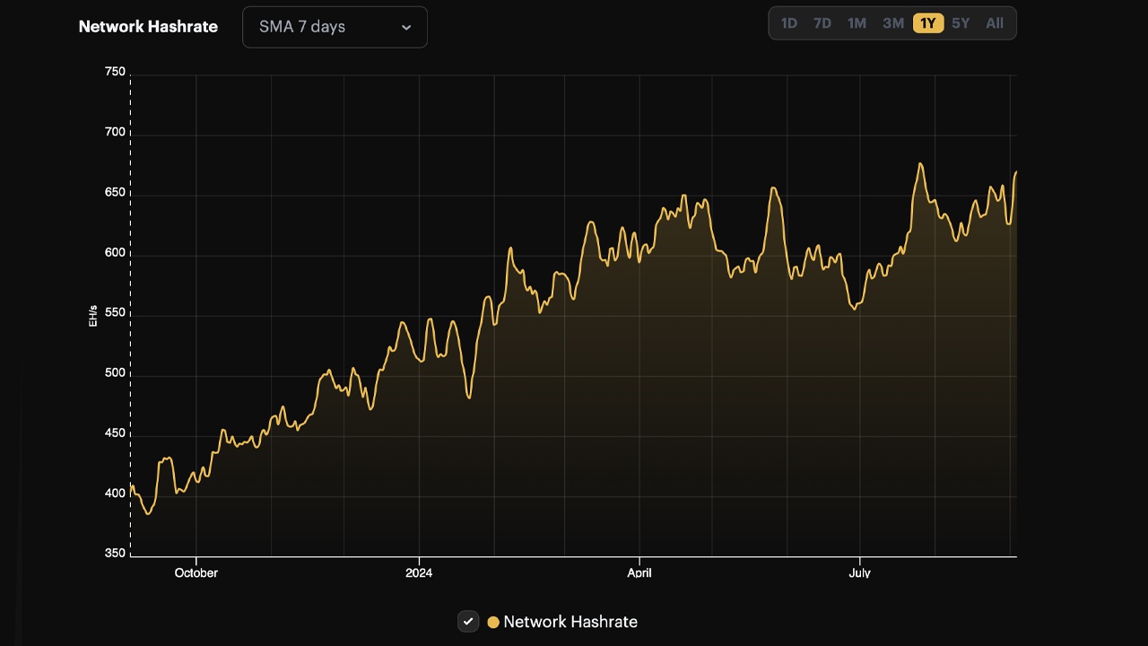Click the highlighted 1Y range button
The image size is (1148, 646).
(x=927, y=23)
